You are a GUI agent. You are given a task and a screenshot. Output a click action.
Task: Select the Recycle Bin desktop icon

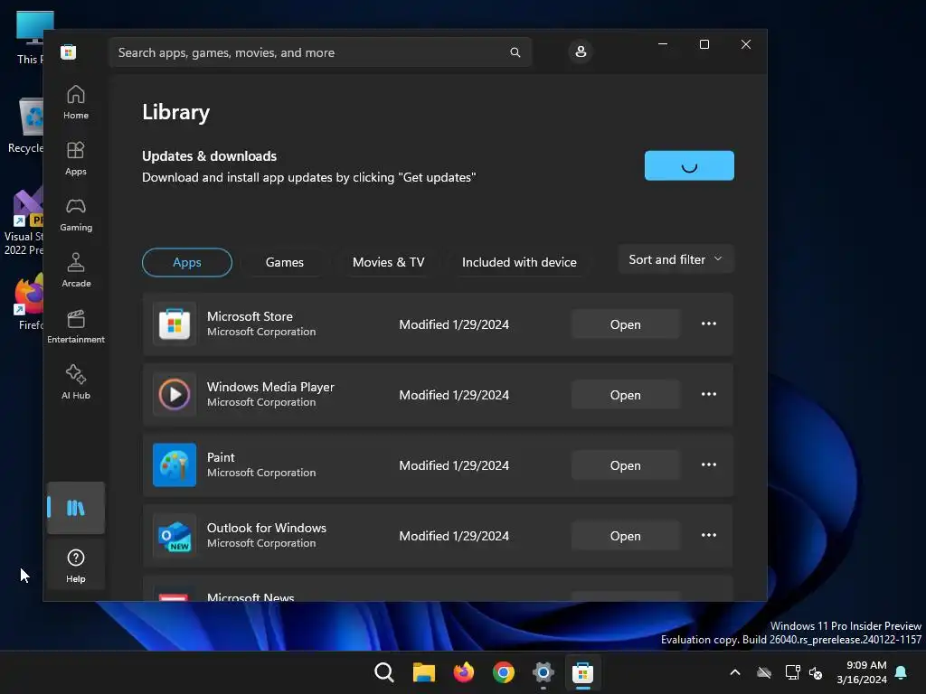[25, 125]
